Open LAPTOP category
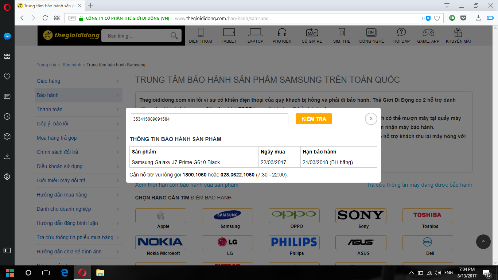This screenshot has width=498, height=280. (x=255, y=36)
